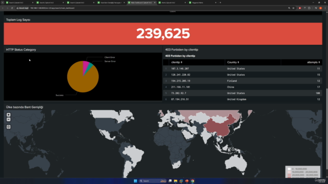Go forward in browser history

pos(7,8)
